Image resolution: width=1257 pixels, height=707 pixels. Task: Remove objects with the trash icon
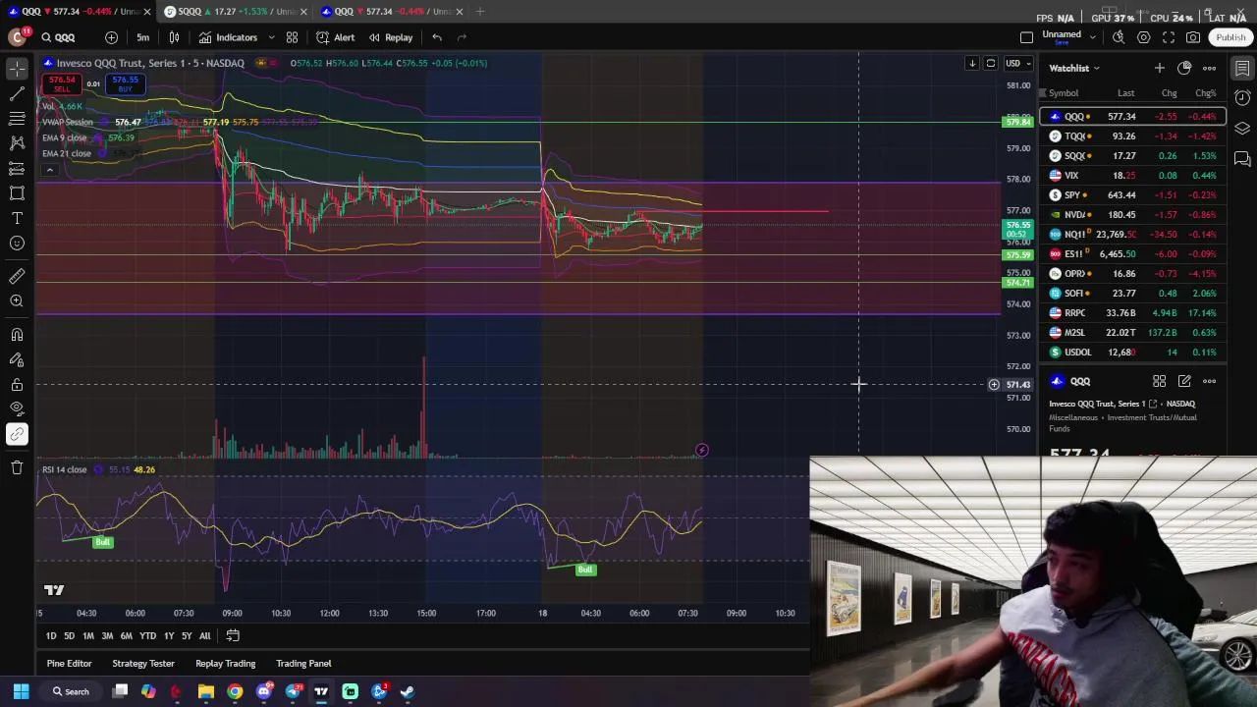click(17, 467)
